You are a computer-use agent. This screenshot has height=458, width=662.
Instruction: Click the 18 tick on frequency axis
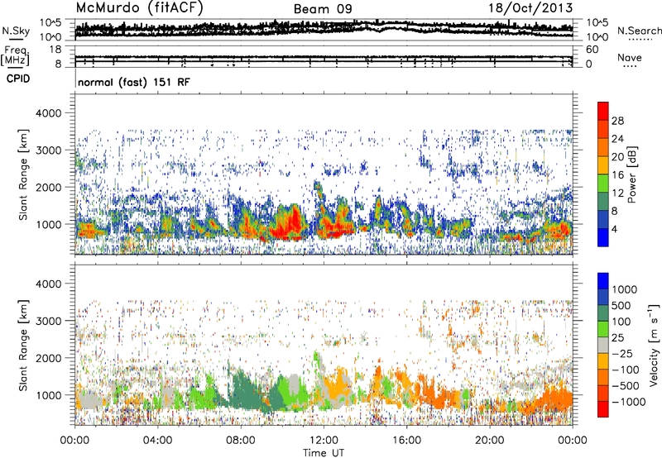coord(55,50)
